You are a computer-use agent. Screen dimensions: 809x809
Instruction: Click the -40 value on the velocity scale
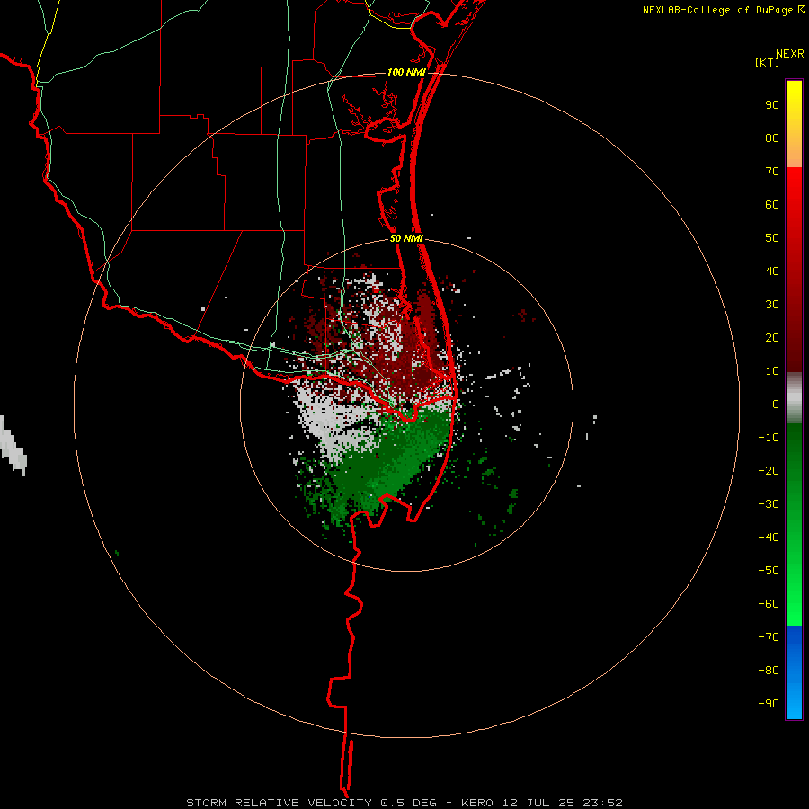[x=769, y=538]
